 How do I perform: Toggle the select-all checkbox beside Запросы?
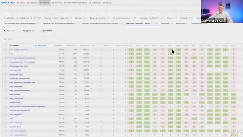click(5, 46)
